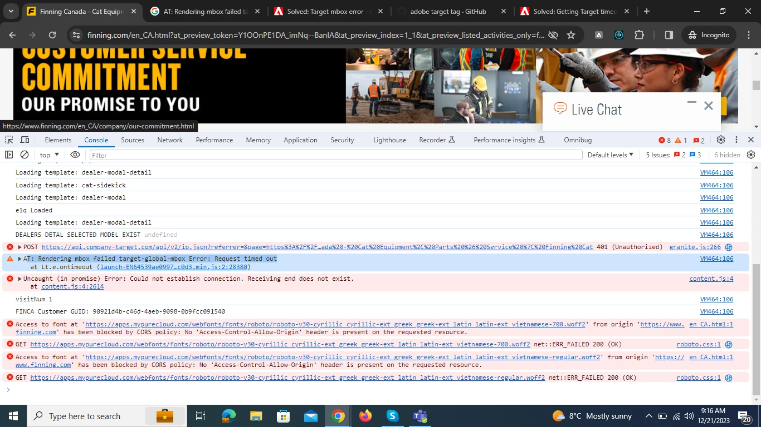Viewport: 761px width, 427px height.
Task: Clear console with the ban icon
Action: pos(25,155)
